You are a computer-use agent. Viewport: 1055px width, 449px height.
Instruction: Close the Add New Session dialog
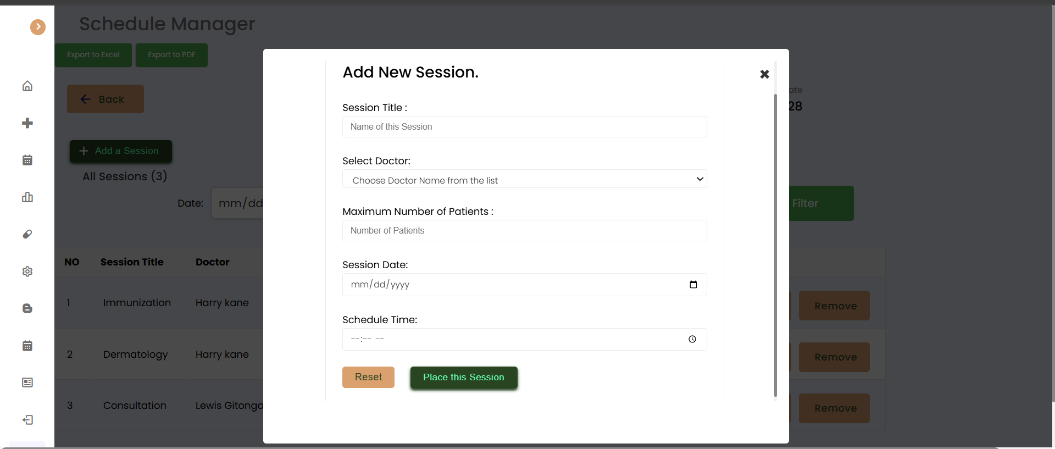click(x=764, y=74)
